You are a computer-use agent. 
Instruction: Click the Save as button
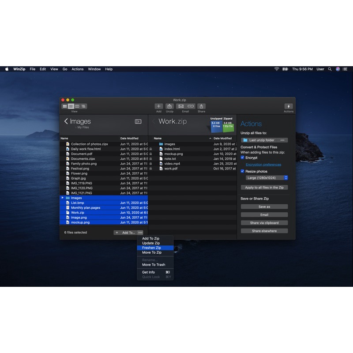coord(264,207)
